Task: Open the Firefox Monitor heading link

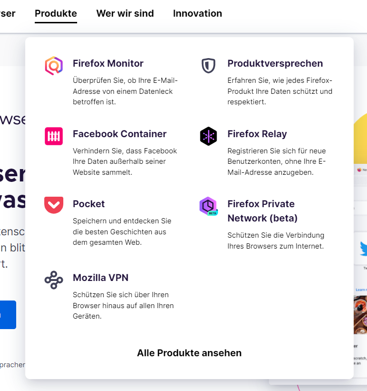Action: pyautogui.click(x=108, y=63)
